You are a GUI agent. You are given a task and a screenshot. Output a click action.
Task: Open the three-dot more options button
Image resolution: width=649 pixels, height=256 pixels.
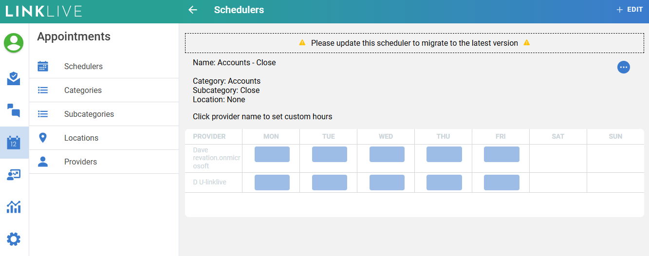coord(624,67)
